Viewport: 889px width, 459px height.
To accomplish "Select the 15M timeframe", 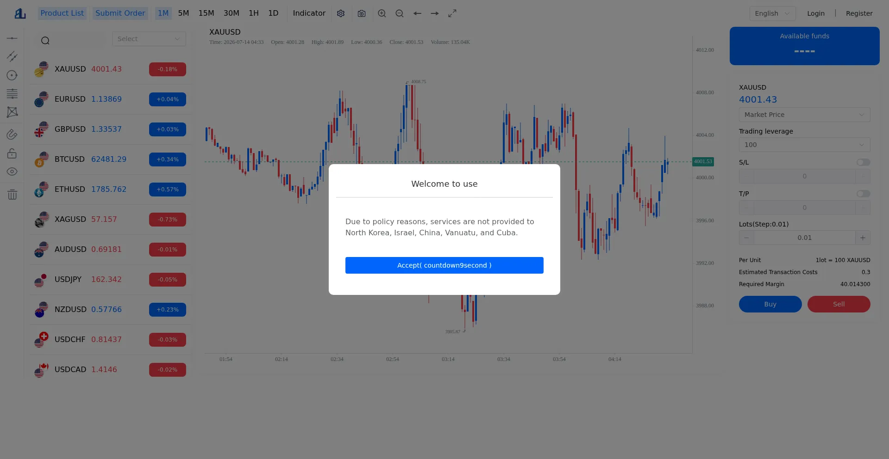I will pyautogui.click(x=206, y=13).
